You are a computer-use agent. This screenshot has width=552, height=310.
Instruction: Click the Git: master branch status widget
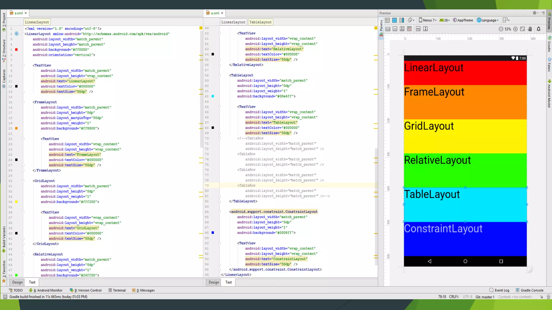pyautogui.click(x=485, y=297)
